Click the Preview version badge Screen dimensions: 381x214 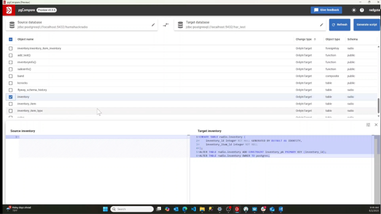tap(47, 10)
